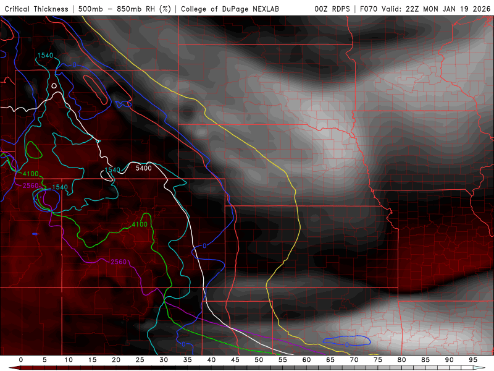Select the "55" value on the color scale
The height and width of the screenshot is (371, 494).
coord(283,360)
